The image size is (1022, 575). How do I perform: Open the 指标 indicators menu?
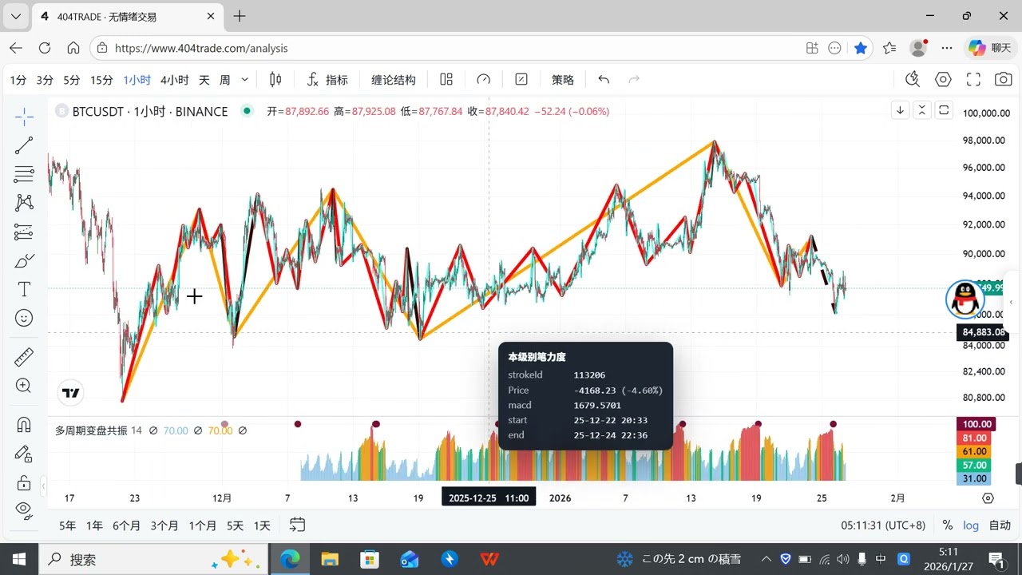[327, 79]
